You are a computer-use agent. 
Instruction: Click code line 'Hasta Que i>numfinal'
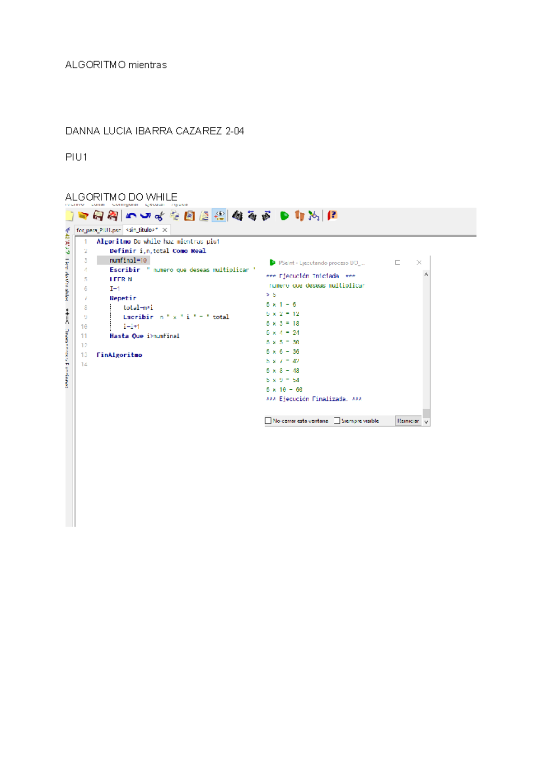click(144, 336)
